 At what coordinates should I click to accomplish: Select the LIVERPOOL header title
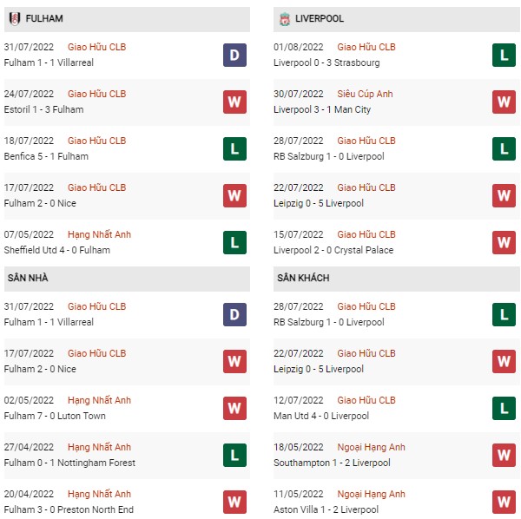[x=320, y=18]
